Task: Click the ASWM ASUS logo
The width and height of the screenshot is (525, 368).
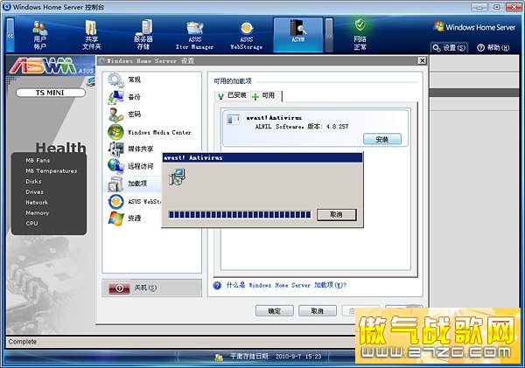Action: (52, 66)
